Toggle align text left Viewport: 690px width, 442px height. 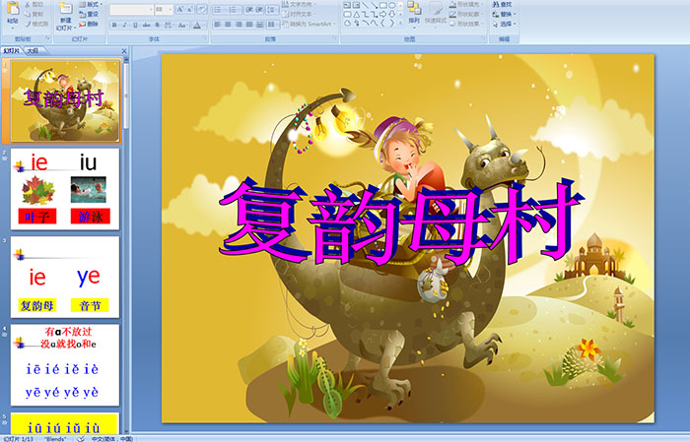pos(218,25)
